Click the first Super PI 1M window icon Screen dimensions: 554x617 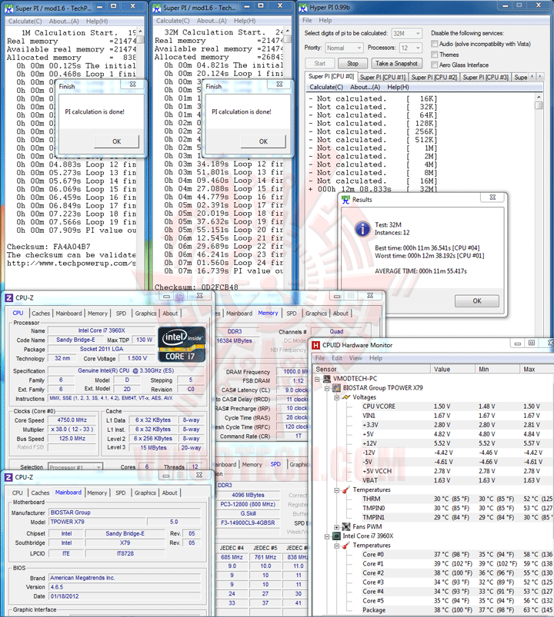(8, 8)
